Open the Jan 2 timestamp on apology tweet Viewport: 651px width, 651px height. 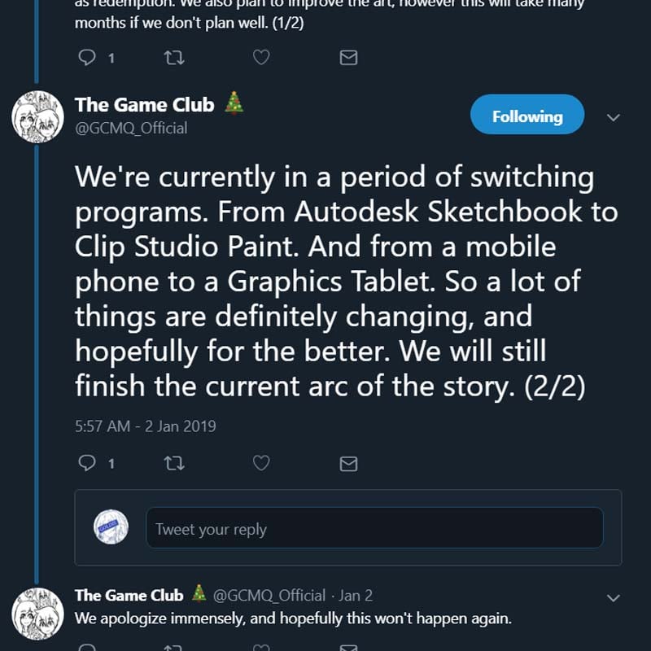(356, 596)
